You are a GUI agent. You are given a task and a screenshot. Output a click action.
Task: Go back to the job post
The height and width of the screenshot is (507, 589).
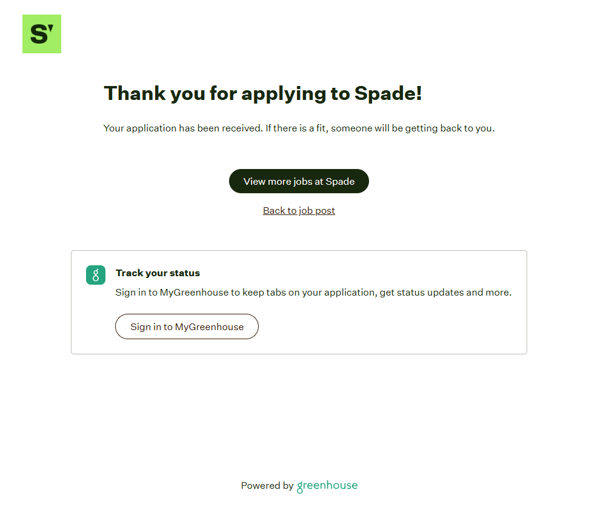[299, 211]
